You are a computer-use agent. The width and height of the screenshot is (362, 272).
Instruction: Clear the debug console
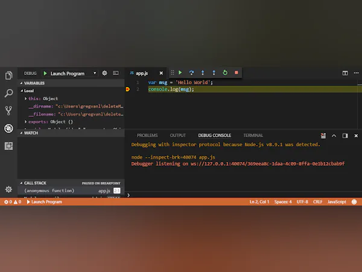pos(323,135)
